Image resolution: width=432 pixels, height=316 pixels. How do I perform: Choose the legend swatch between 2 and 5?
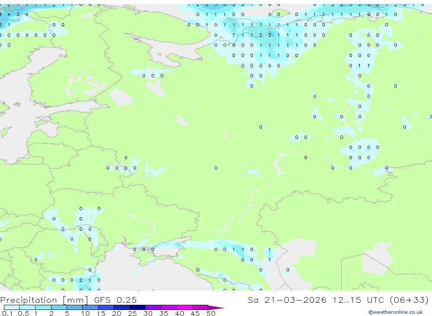(x=59, y=307)
